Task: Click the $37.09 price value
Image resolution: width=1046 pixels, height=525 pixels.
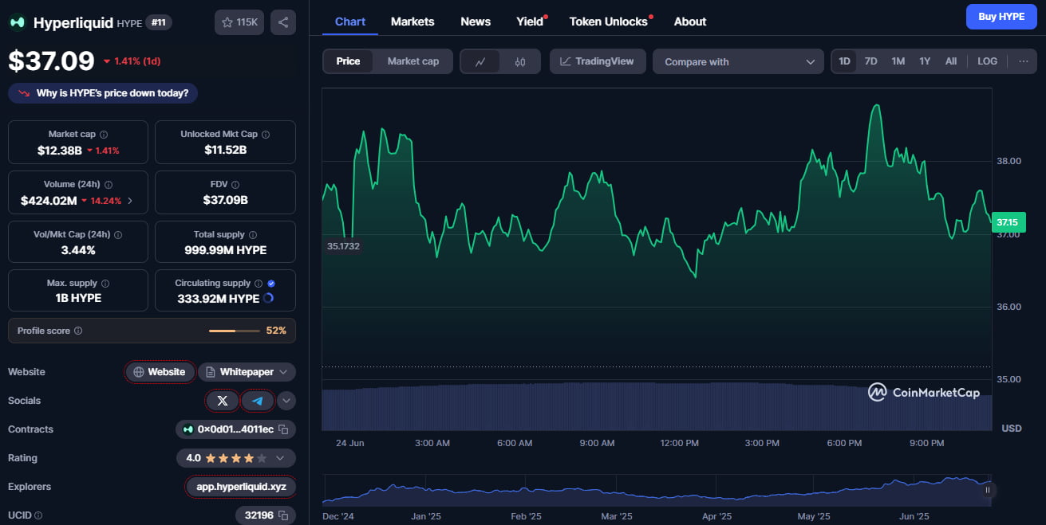Action: pos(51,61)
